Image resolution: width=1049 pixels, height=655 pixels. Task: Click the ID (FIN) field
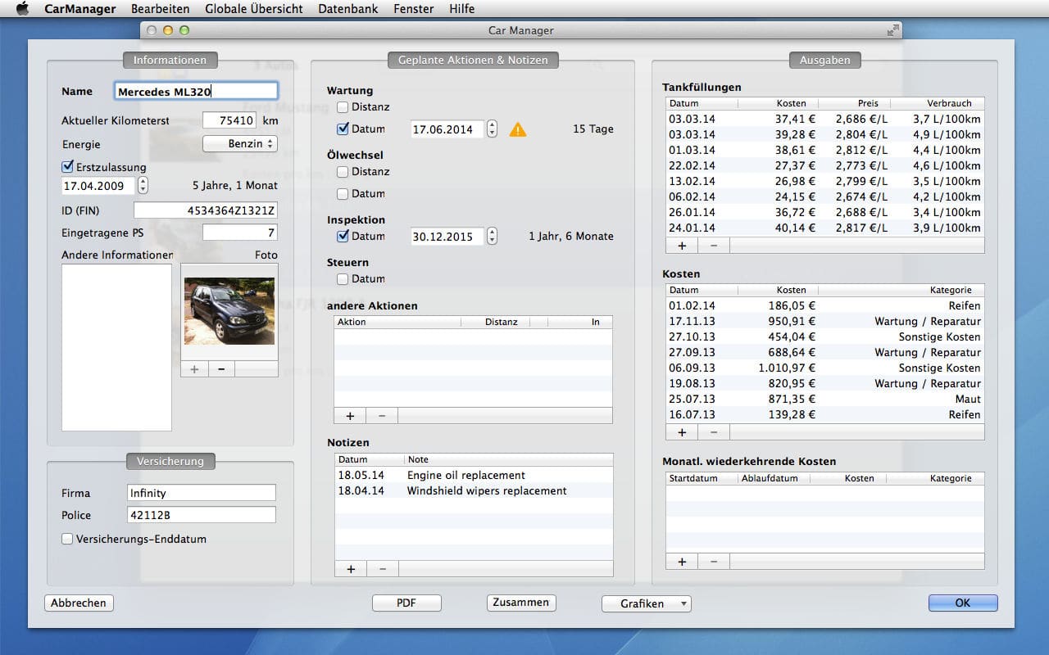(206, 210)
